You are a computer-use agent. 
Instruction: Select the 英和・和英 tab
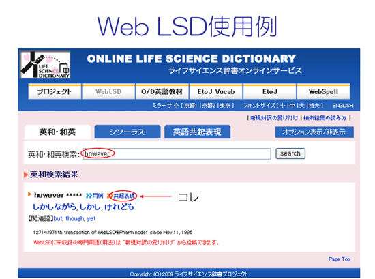coord(57,132)
